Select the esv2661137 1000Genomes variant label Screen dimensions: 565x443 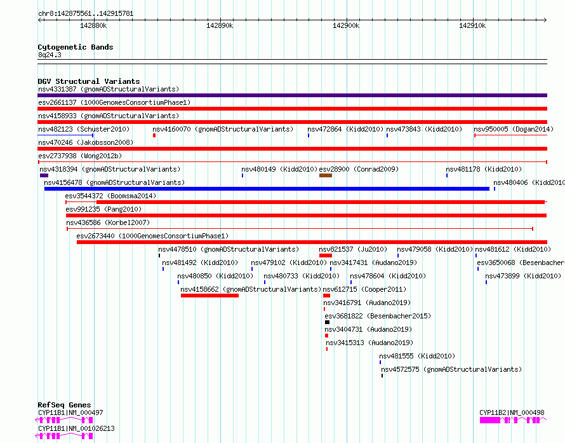pyautogui.click(x=114, y=102)
